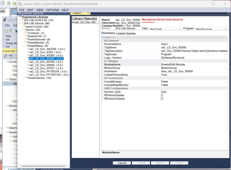Switch to the Linked Libraries tab
Screen dimensions: 231x170
click(x=126, y=33)
